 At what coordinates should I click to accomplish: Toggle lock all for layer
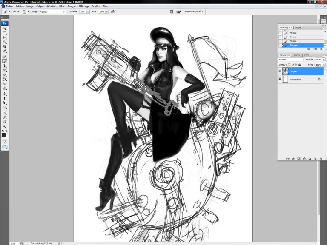(x=300, y=65)
